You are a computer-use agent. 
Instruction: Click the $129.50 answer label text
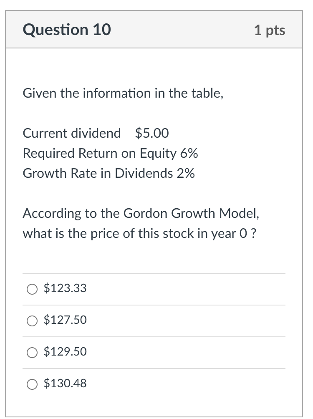[x=65, y=352]
